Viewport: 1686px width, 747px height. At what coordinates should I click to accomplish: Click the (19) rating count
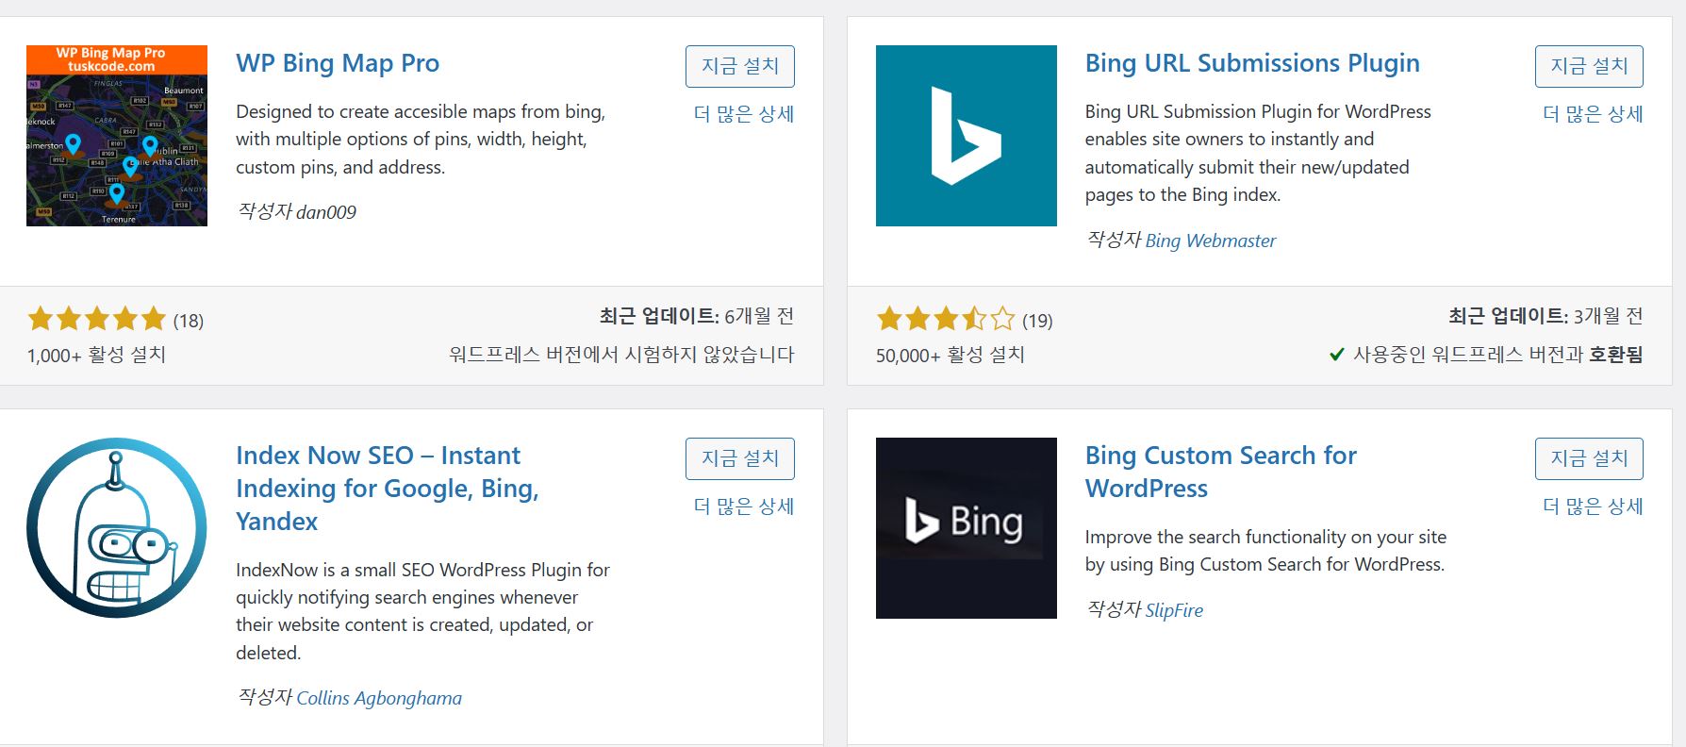1037,321
